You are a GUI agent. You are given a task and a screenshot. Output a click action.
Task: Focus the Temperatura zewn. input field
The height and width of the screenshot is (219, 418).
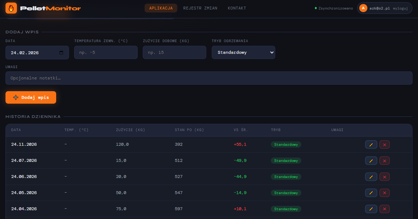click(106, 52)
